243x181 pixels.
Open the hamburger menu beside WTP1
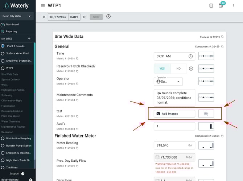(x=43, y=5)
